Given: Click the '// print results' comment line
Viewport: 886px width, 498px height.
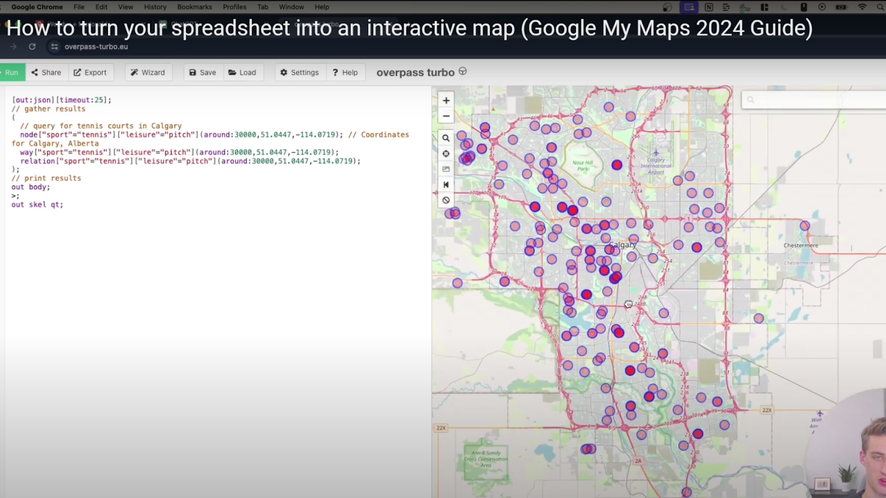Looking at the screenshot, I should tap(47, 178).
